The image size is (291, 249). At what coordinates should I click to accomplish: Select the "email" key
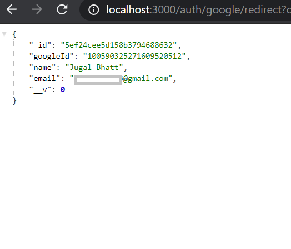pyautogui.click(x=45, y=79)
